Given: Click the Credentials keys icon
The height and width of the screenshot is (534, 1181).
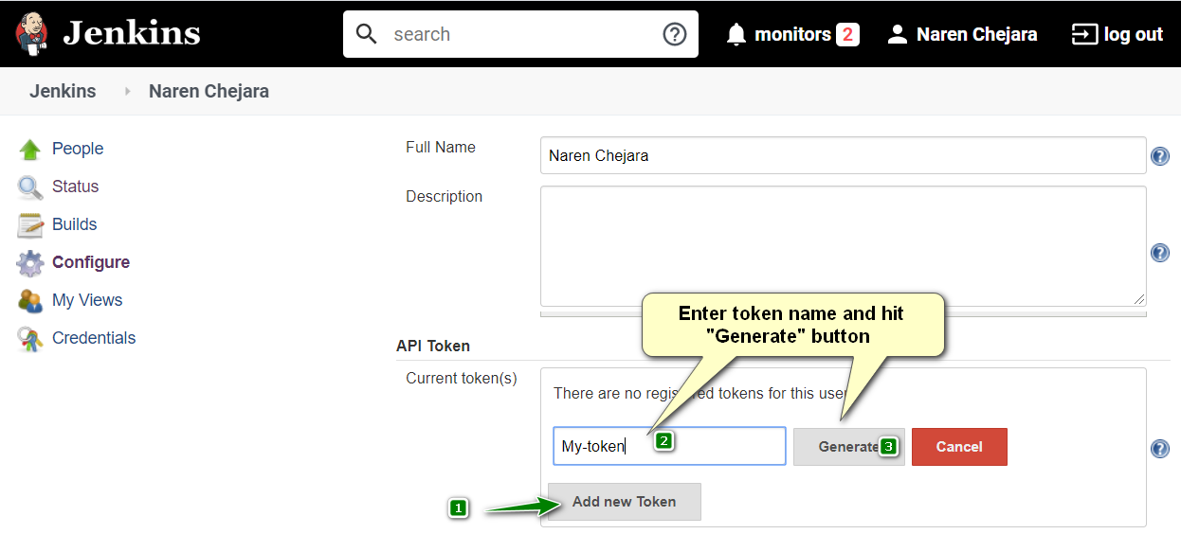Looking at the screenshot, I should coord(30,339).
